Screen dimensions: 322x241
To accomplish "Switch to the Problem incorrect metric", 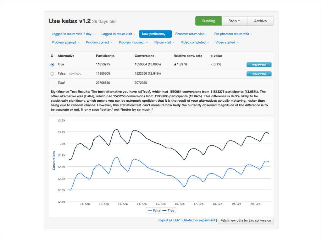I will [x=133, y=42].
